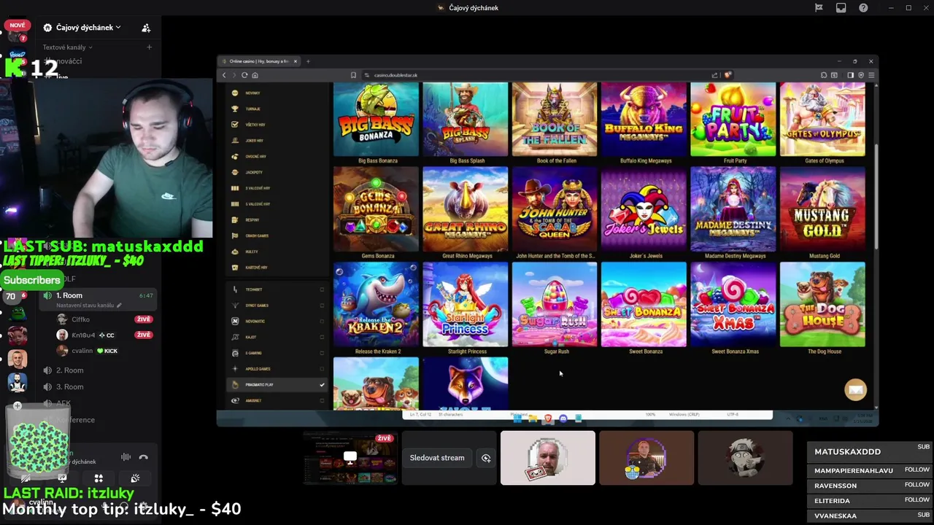934x525 pixels.
Task: Launch Madame Destiny Megaways game
Action: click(x=733, y=209)
